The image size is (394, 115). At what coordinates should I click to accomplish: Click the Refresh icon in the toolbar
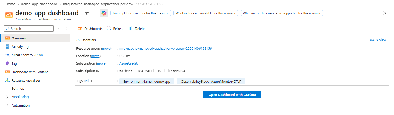coord(109,29)
